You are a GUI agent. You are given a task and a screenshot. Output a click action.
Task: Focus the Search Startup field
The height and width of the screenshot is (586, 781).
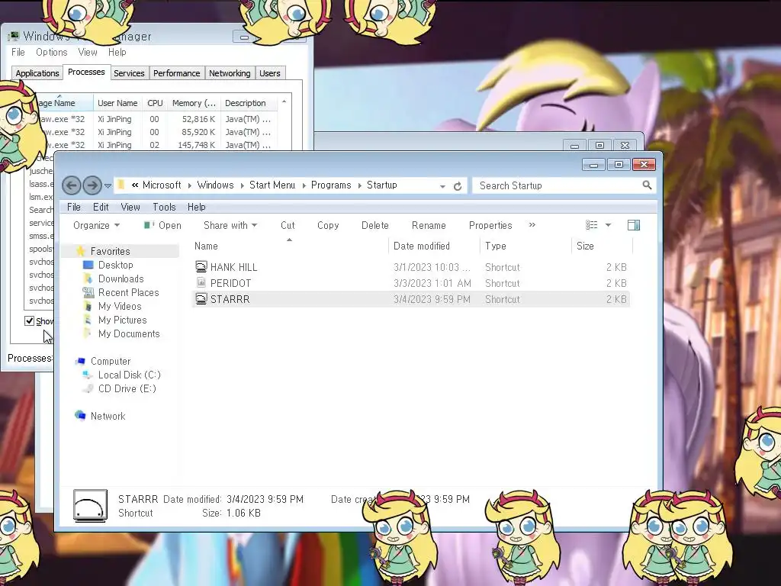564,186
